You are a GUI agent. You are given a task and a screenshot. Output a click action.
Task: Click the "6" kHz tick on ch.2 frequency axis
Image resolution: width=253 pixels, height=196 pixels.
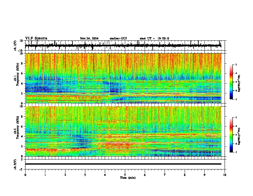click(22, 127)
